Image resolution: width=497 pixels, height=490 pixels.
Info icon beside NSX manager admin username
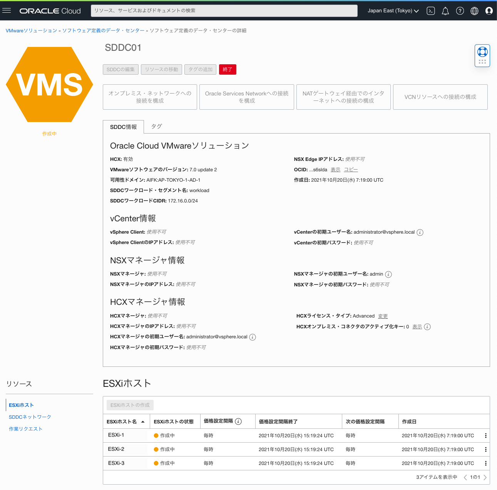click(x=388, y=274)
